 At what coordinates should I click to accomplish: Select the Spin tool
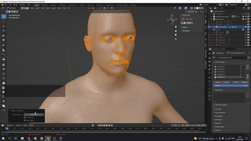pyautogui.click(x=4, y=88)
